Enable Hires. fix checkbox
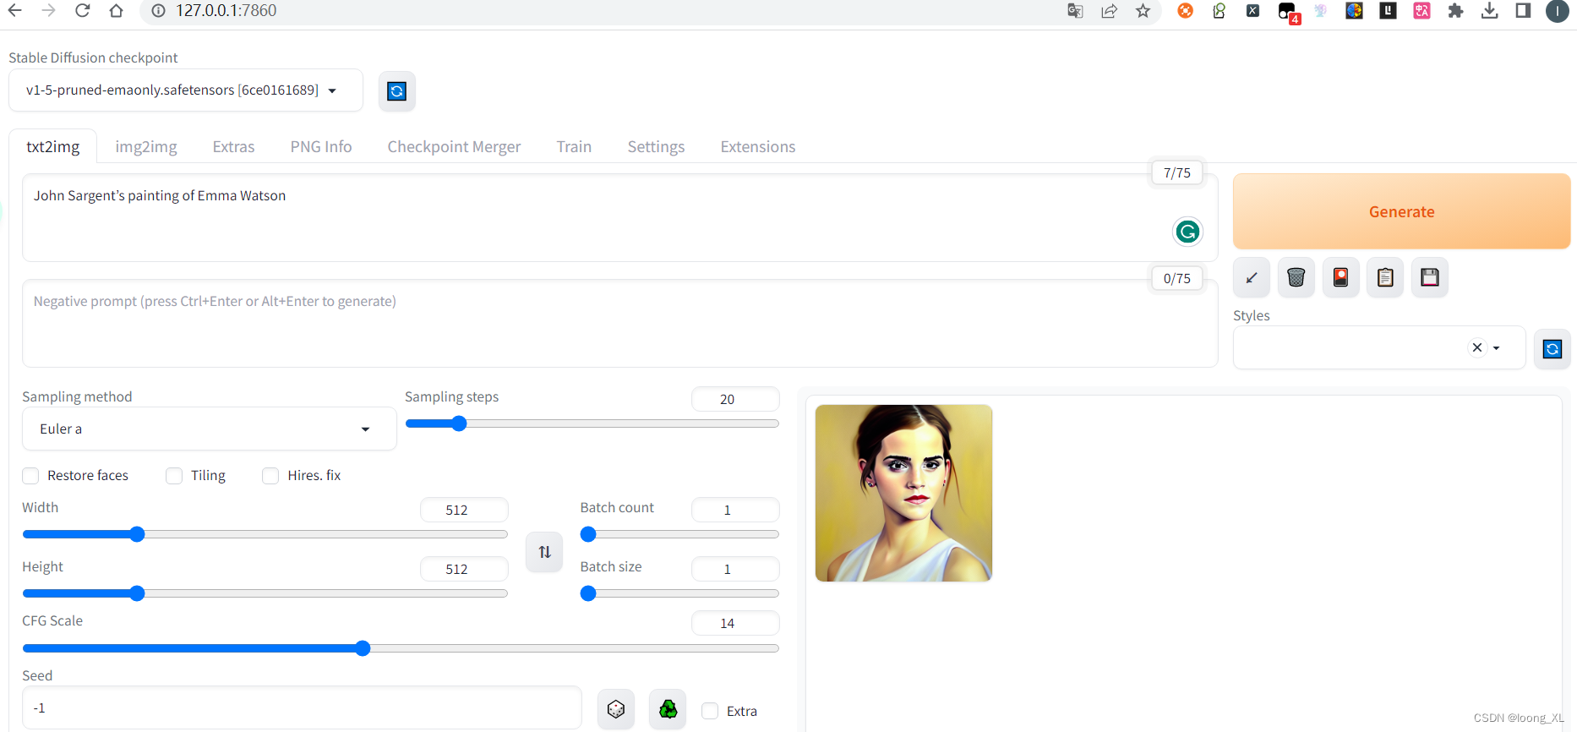Image resolution: width=1577 pixels, height=732 pixels. 270,476
